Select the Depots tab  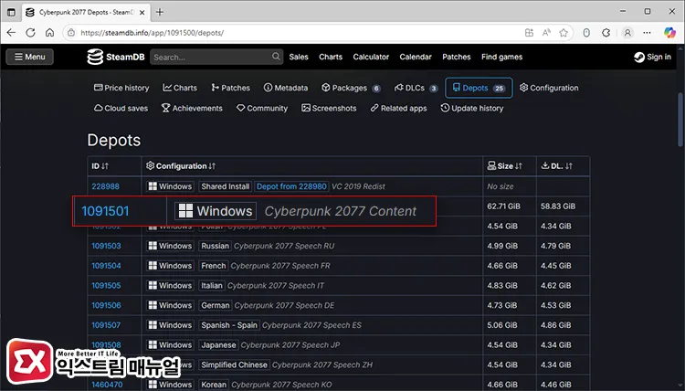click(x=479, y=88)
